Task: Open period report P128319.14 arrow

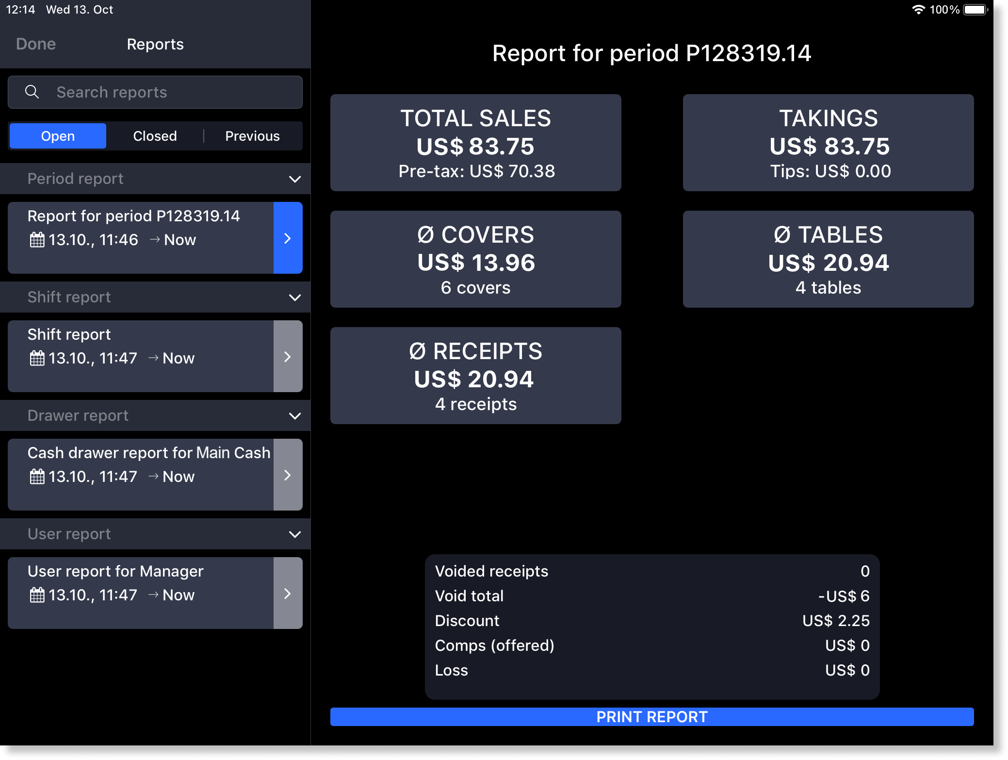Action: point(288,238)
